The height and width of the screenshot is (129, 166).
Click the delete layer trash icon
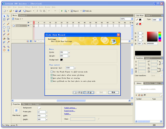(31, 41)
